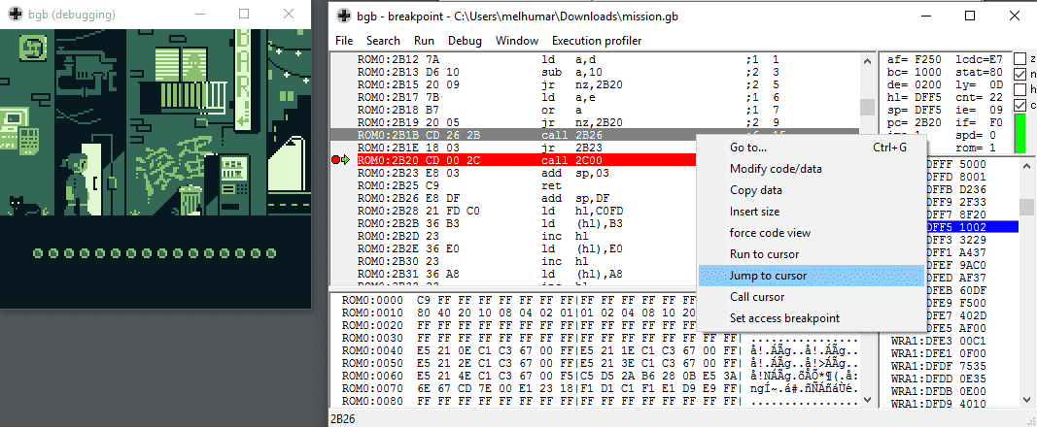Open the File menu
1037x428 pixels.
(344, 41)
